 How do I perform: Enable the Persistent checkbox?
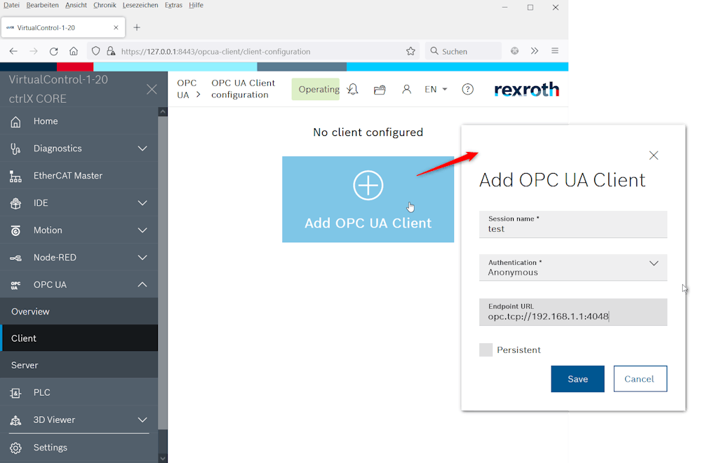coord(486,350)
